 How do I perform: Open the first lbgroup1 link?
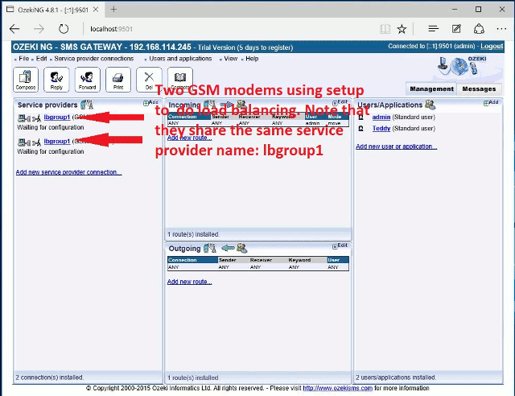tap(57, 117)
